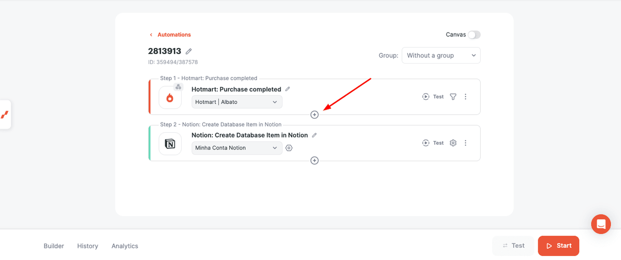
Task: Click the Hotmart: Purchase completed title
Action: 236,89
